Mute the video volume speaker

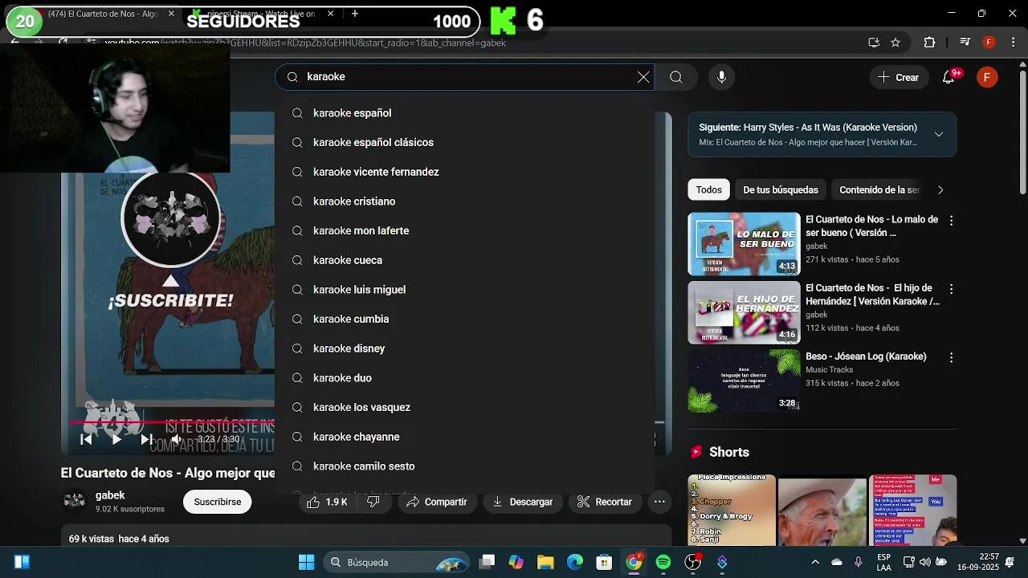[176, 439]
